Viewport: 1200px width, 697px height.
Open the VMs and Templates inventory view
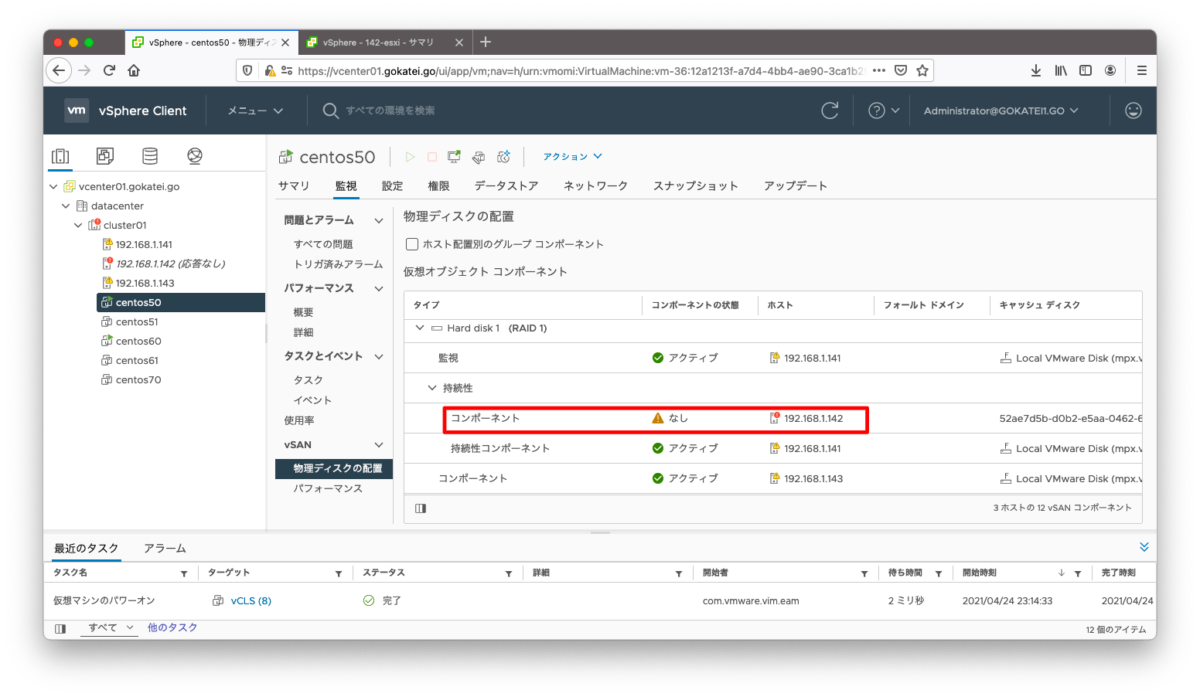point(105,155)
